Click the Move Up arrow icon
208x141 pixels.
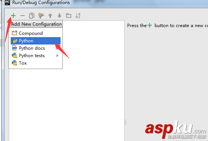50,16
